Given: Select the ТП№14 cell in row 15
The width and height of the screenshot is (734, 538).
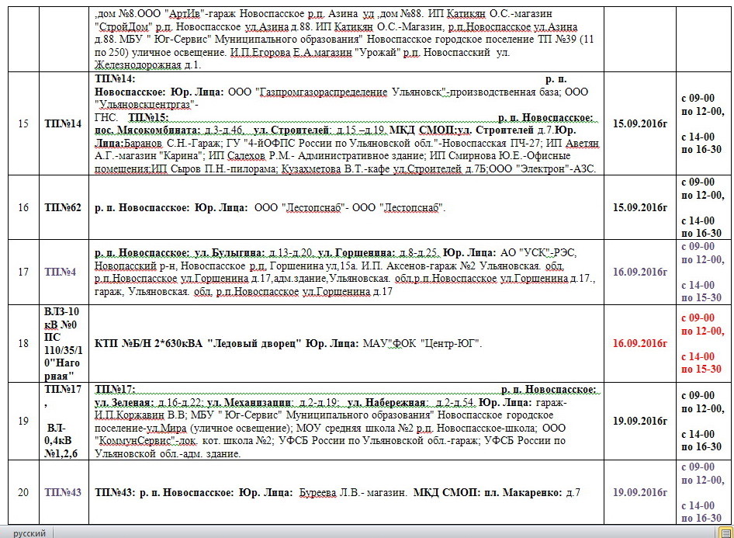Looking at the screenshot, I should pyautogui.click(x=62, y=123).
